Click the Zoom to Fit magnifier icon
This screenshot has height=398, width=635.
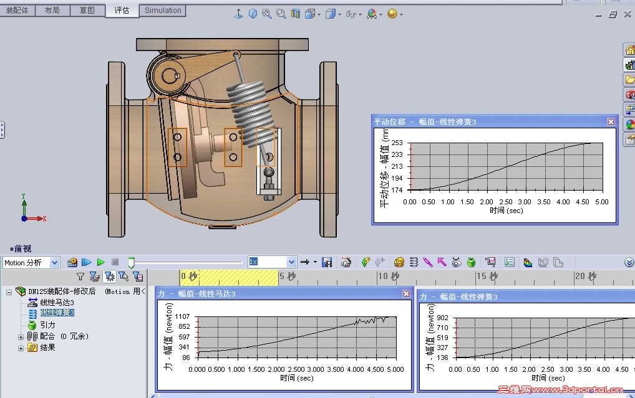pos(266,14)
